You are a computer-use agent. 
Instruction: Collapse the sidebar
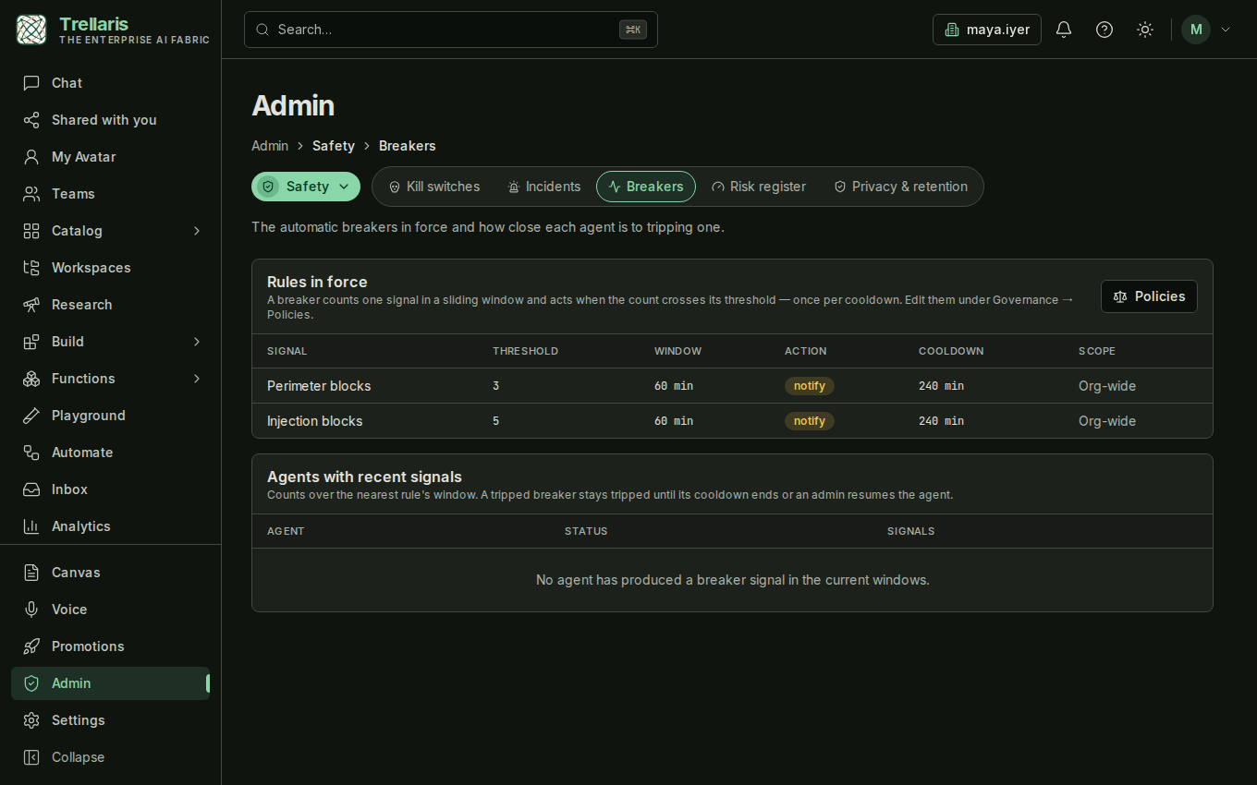tap(110, 757)
